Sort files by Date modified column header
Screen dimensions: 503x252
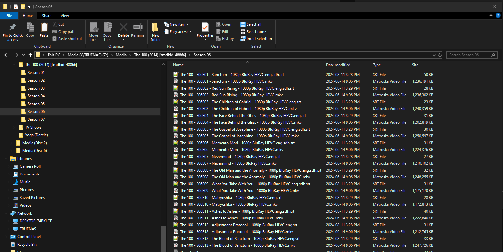(338, 65)
